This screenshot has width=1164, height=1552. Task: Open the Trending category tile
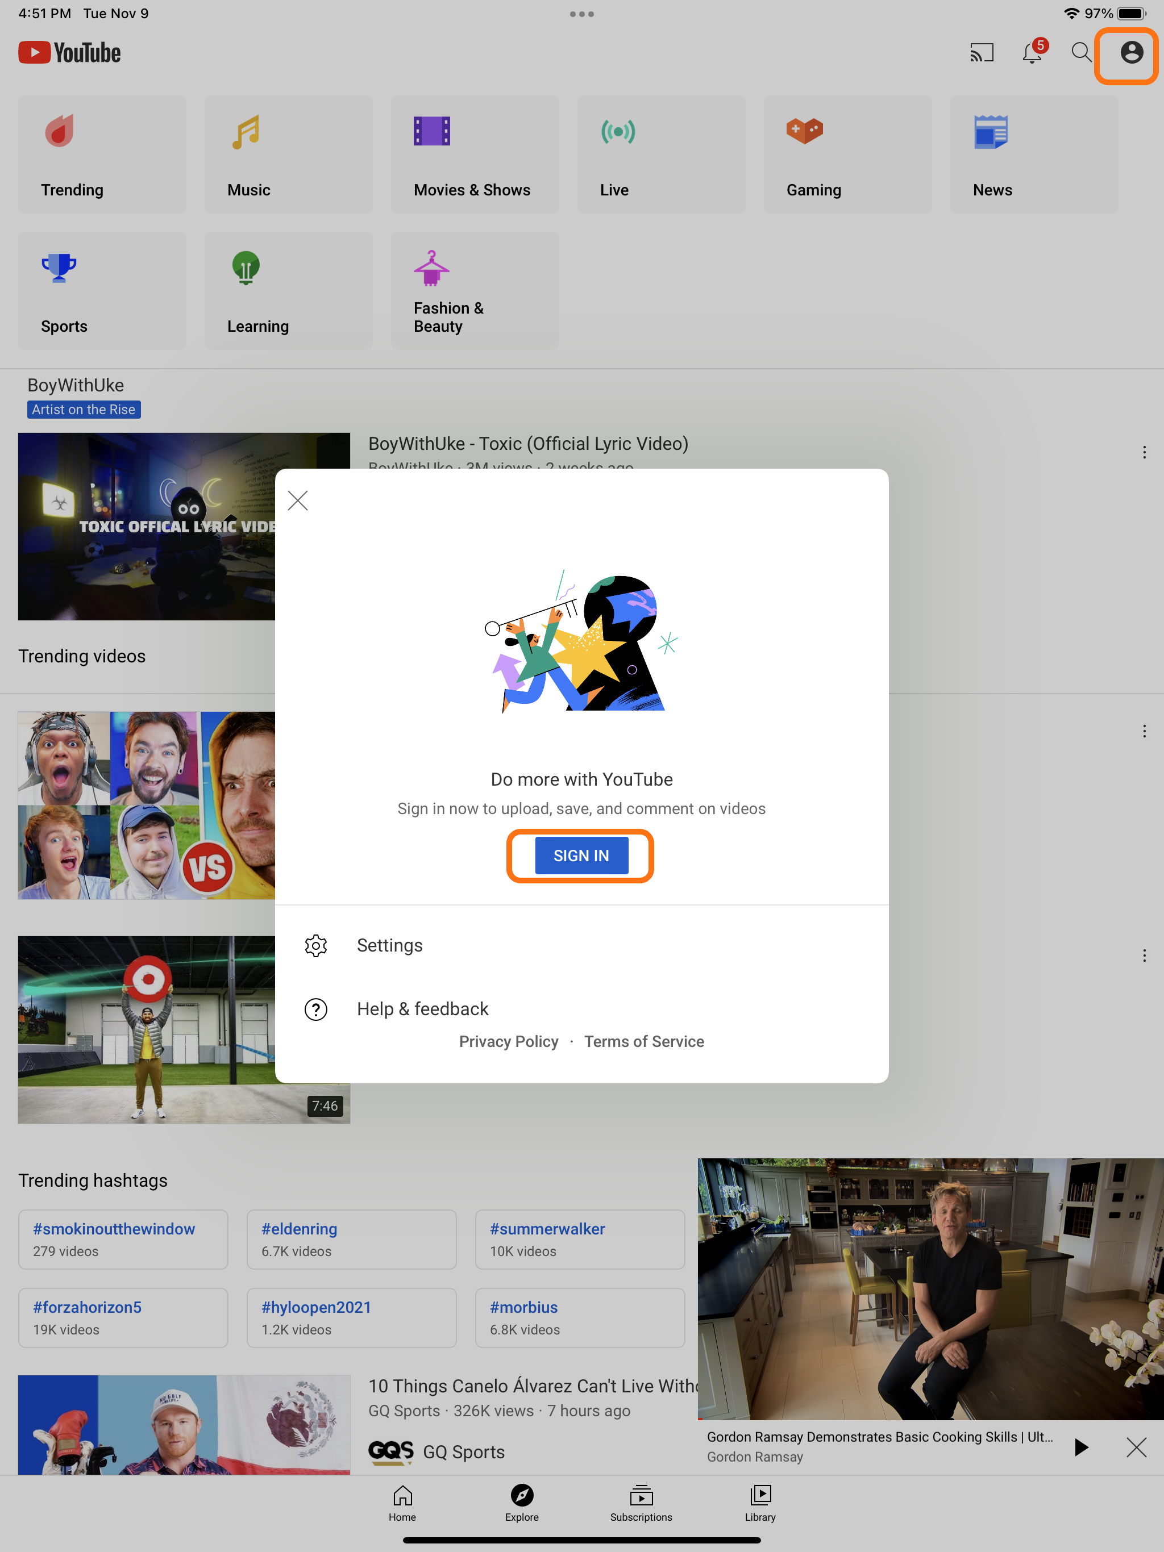click(x=102, y=155)
